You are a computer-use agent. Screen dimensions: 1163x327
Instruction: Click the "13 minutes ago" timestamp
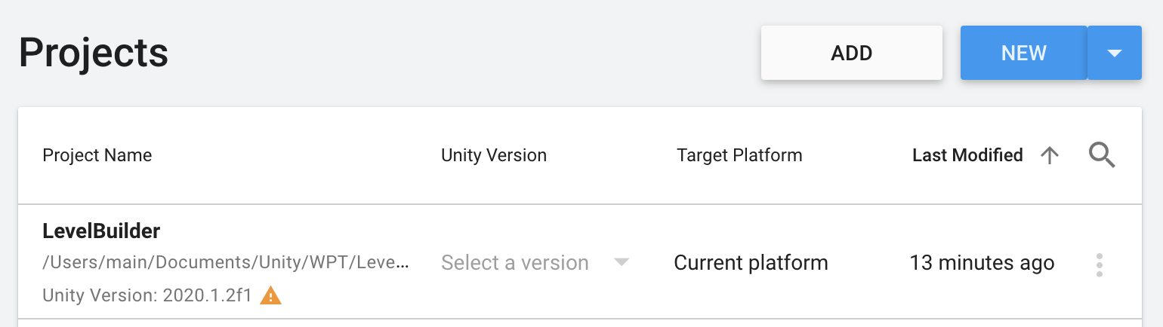(x=982, y=263)
